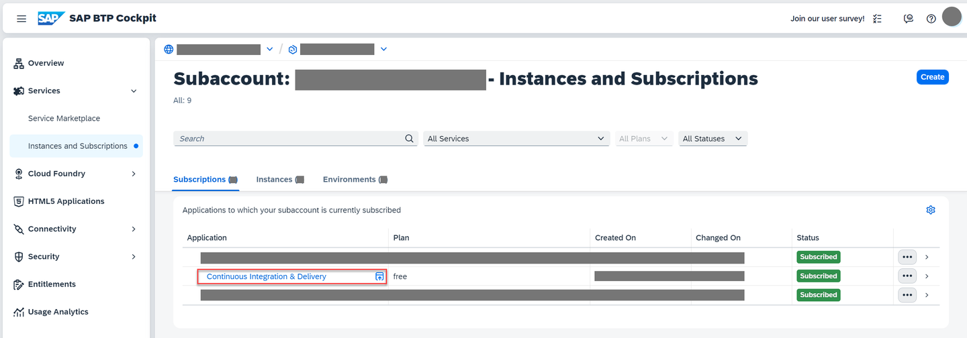The width and height of the screenshot is (967, 338).
Task: Open the global account breadcrumb dropdown
Action: tap(269, 49)
